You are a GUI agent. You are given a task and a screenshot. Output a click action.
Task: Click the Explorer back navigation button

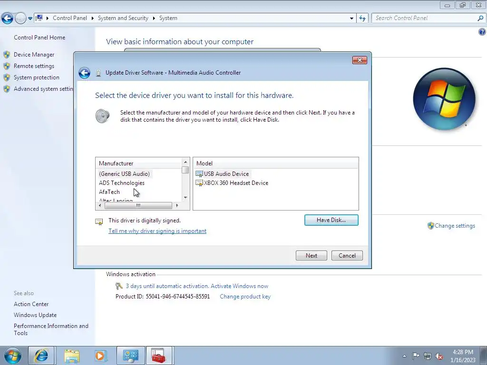[8, 19]
